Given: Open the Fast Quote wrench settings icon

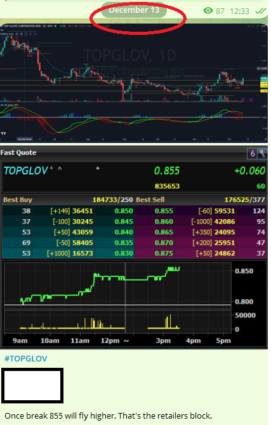Looking at the screenshot, I should point(262,153).
